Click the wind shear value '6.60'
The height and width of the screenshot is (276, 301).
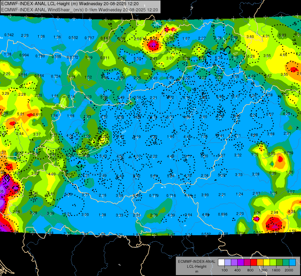170,78
